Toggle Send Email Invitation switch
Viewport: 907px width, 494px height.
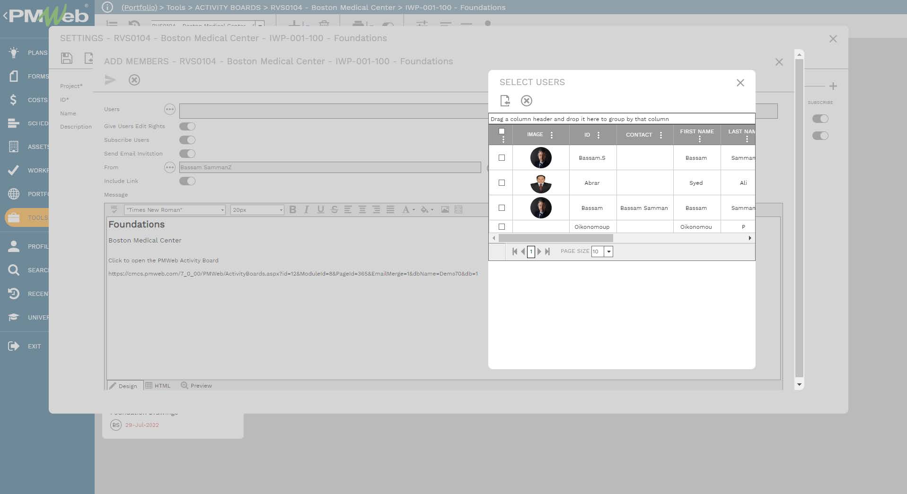tap(187, 154)
